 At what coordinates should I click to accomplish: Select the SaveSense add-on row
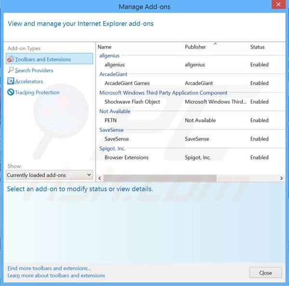tap(191, 139)
